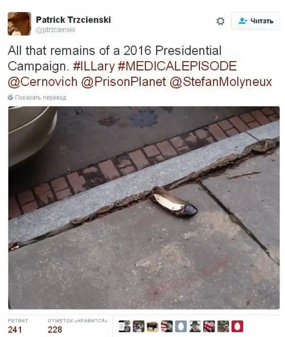This screenshot has width=285, height=337.
Task: Open the avatar of the man in a black hat
Action: 195,326
